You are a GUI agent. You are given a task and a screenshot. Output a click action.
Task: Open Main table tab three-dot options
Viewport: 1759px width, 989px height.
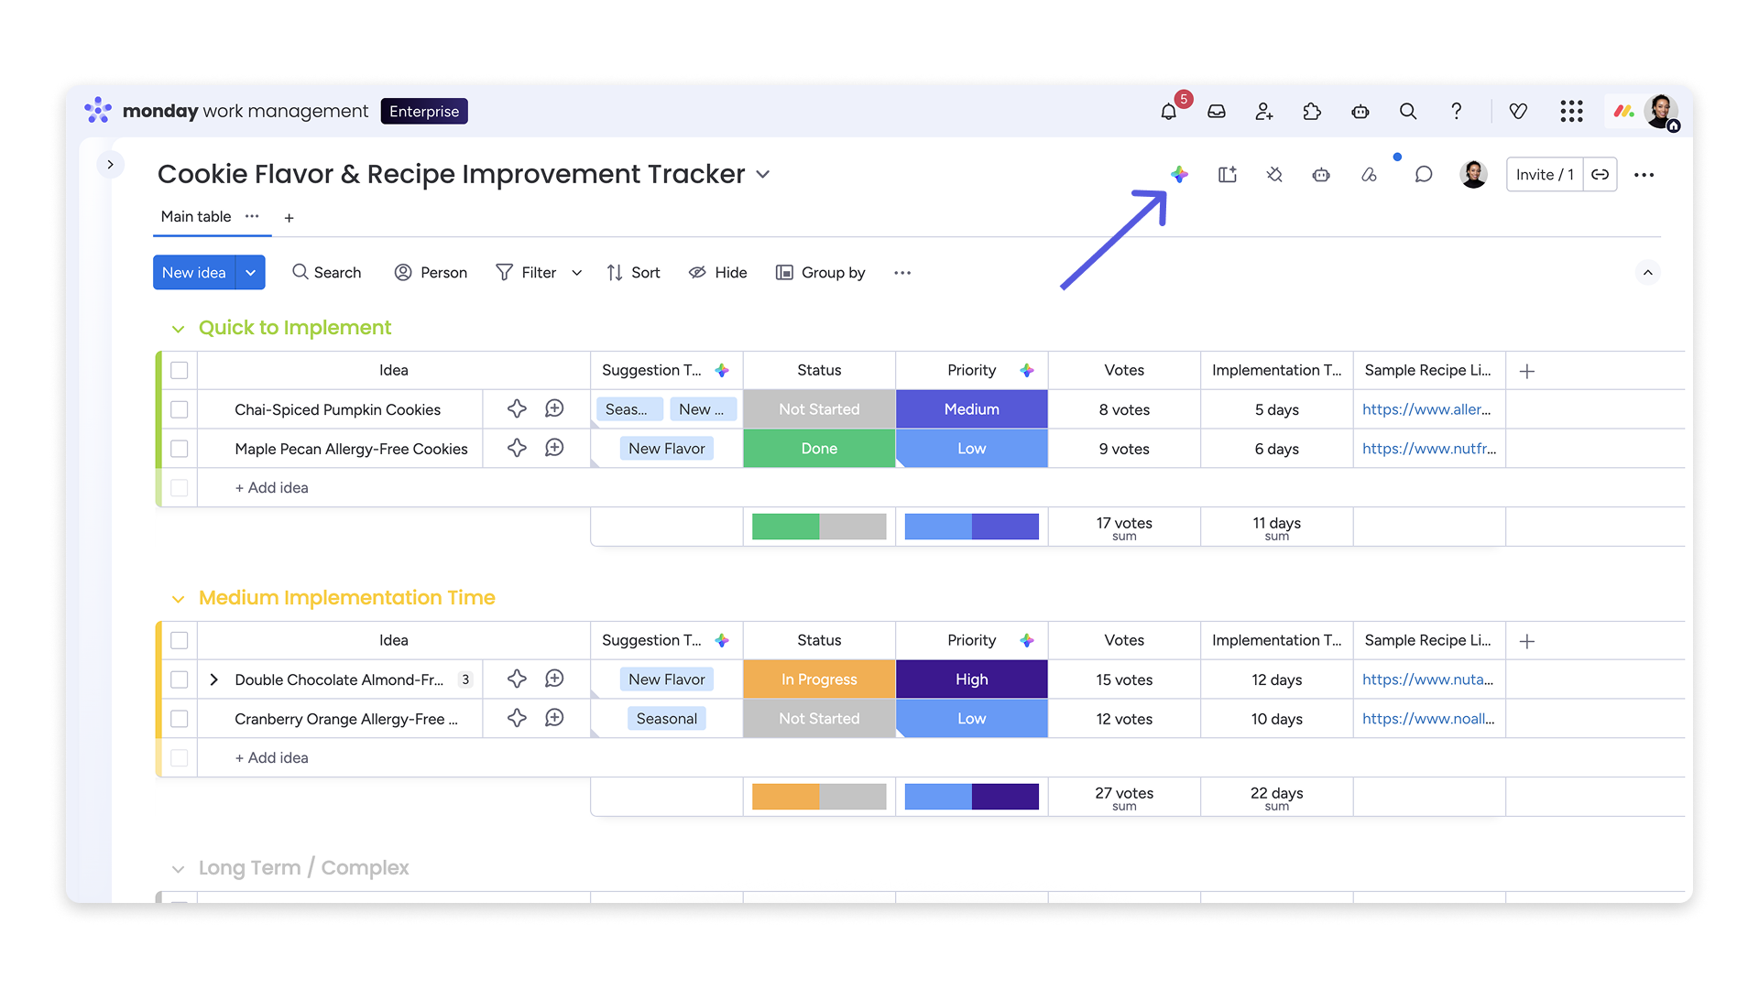[x=252, y=216]
